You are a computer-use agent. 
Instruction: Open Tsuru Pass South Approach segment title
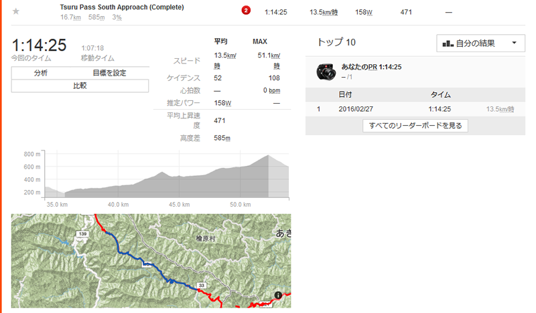tap(122, 7)
